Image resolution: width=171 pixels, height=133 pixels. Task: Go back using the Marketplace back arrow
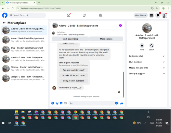tap(4, 23)
